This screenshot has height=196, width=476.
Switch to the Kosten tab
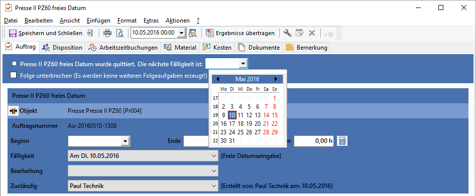pyautogui.click(x=217, y=48)
